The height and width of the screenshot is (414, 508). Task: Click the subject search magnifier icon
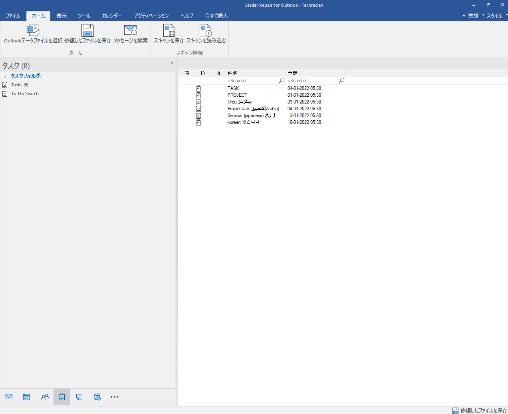tap(282, 81)
